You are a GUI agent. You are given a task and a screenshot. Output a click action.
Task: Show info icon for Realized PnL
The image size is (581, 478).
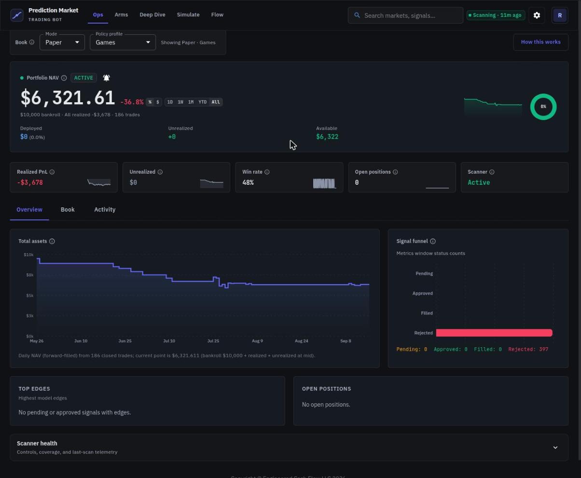(52, 172)
